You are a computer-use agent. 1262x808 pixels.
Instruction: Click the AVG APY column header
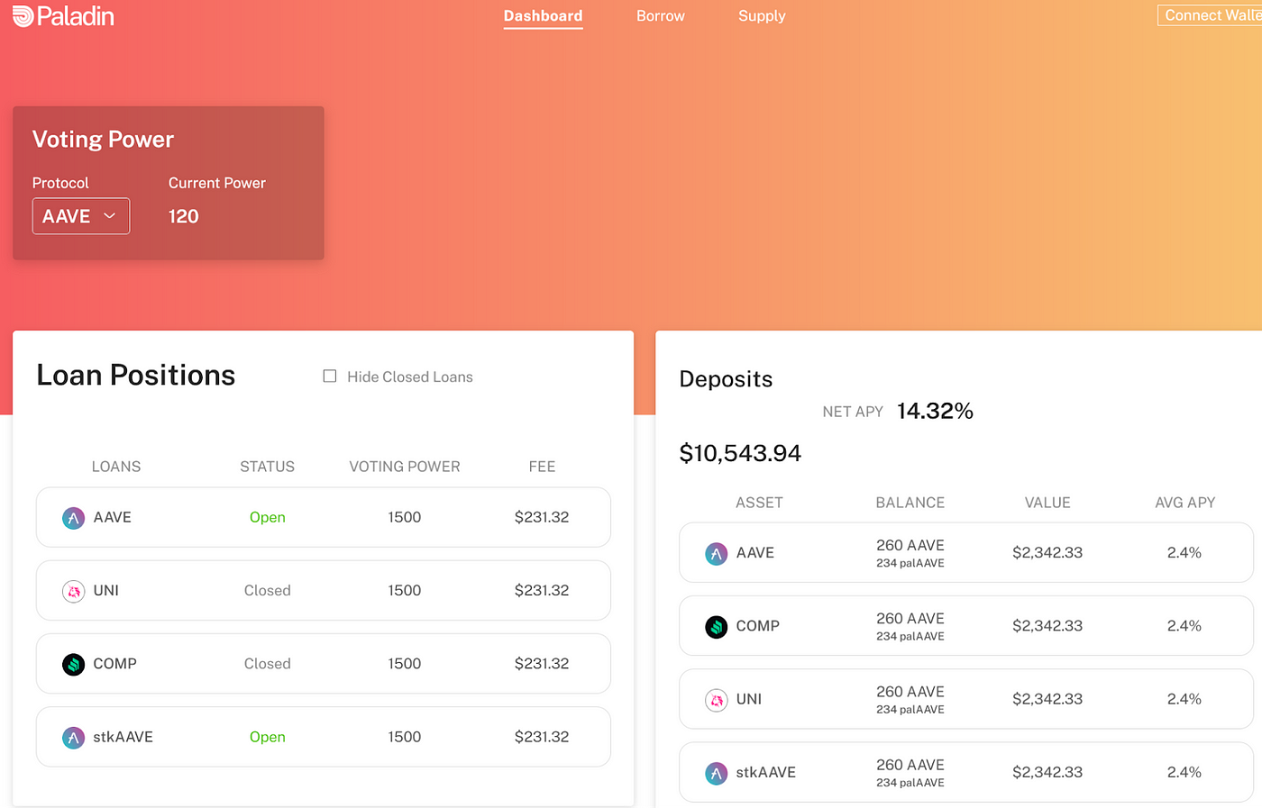[1185, 503]
